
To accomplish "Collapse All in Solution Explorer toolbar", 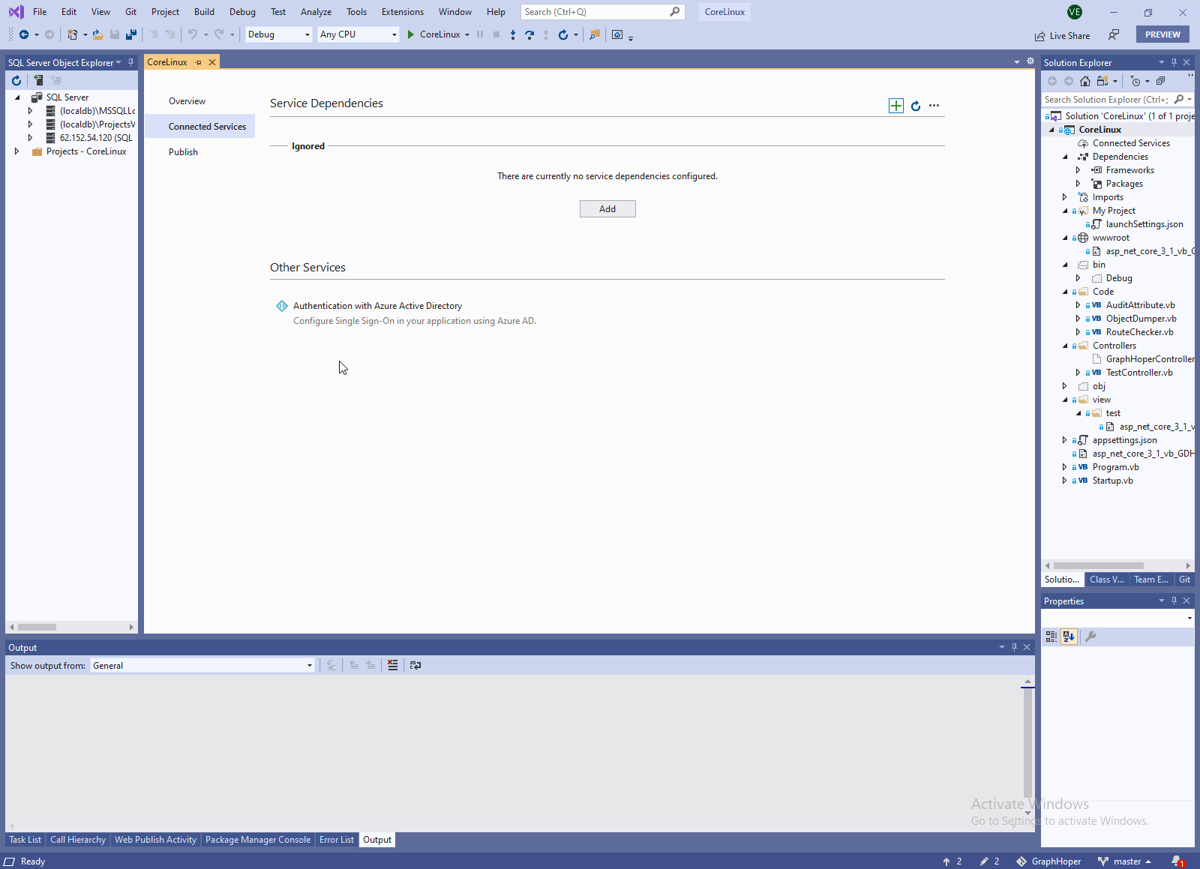I will (1160, 81).
